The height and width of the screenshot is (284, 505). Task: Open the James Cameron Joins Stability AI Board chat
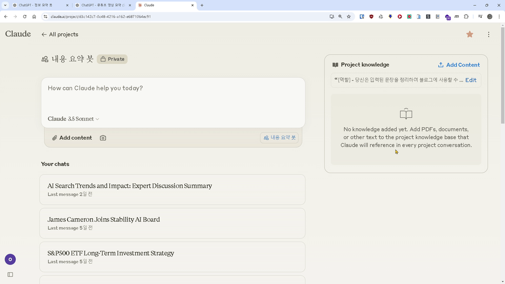173,223
